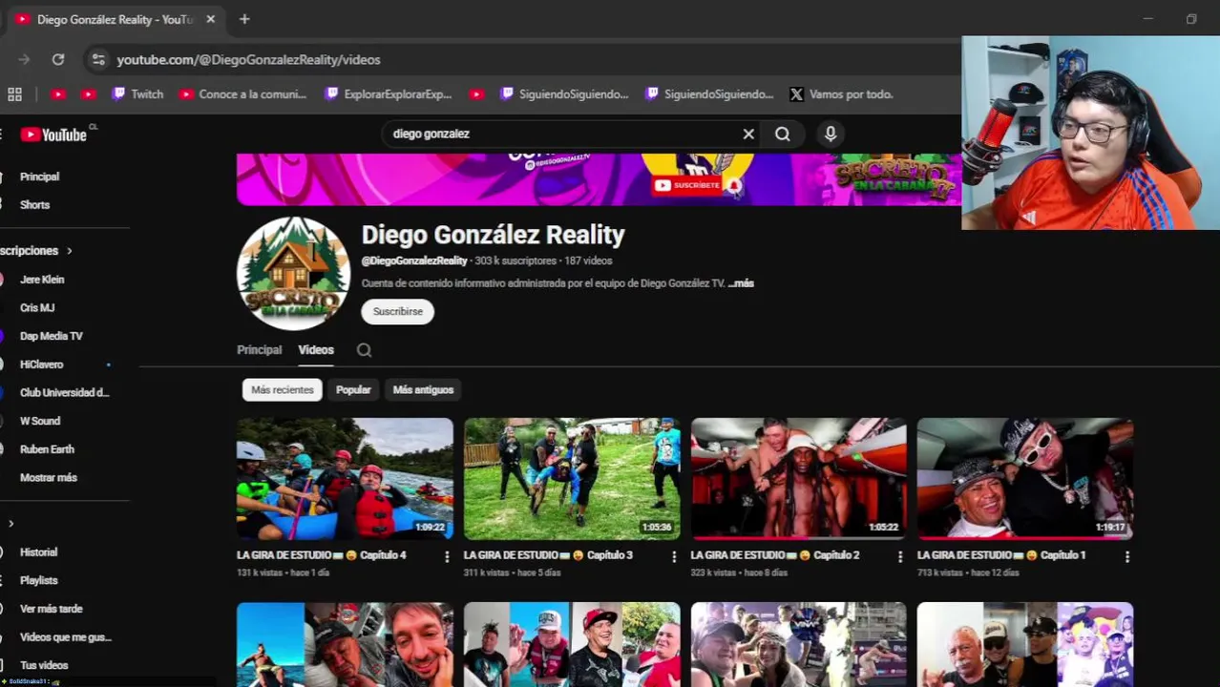Switch to the Principal channel tab
The image size is (1220, 687).
pyautogui.click(x=259, y=350)
